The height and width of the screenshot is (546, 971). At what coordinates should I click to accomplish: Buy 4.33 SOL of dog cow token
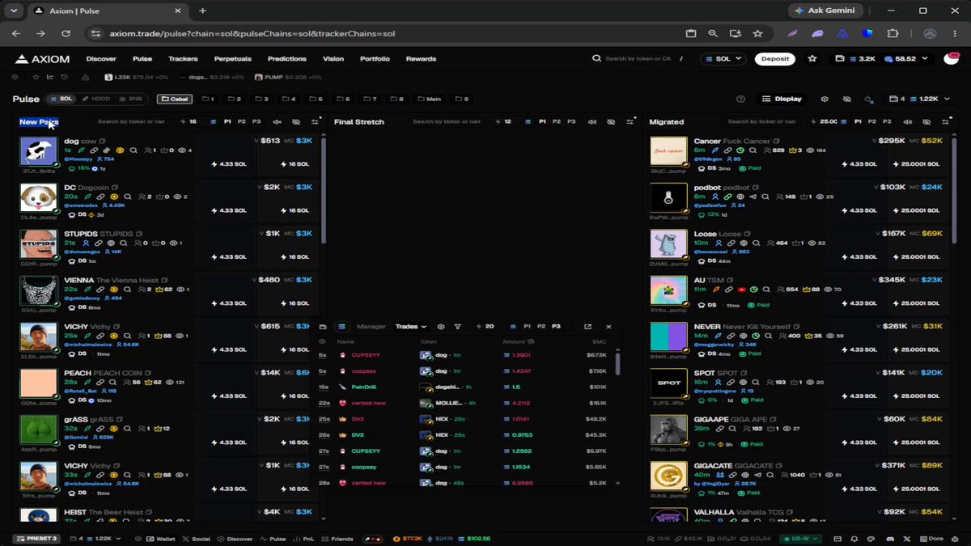pos(229,164)
